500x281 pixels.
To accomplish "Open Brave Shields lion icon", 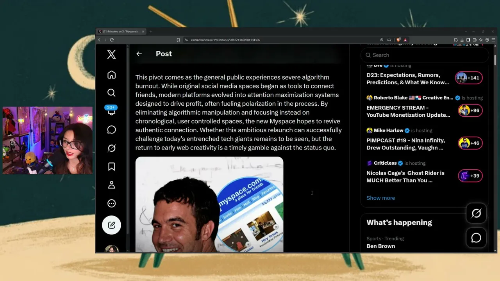I will (x=398, y=40).
